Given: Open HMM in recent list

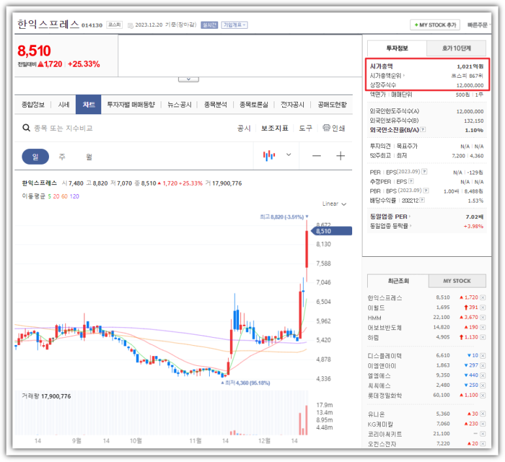Looking at the screenshot, I should pos(374,318).
